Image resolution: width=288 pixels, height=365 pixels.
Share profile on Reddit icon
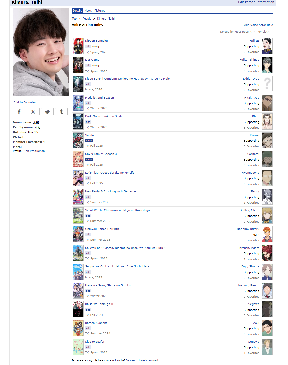pyautogui.click(x=47, y=112)
